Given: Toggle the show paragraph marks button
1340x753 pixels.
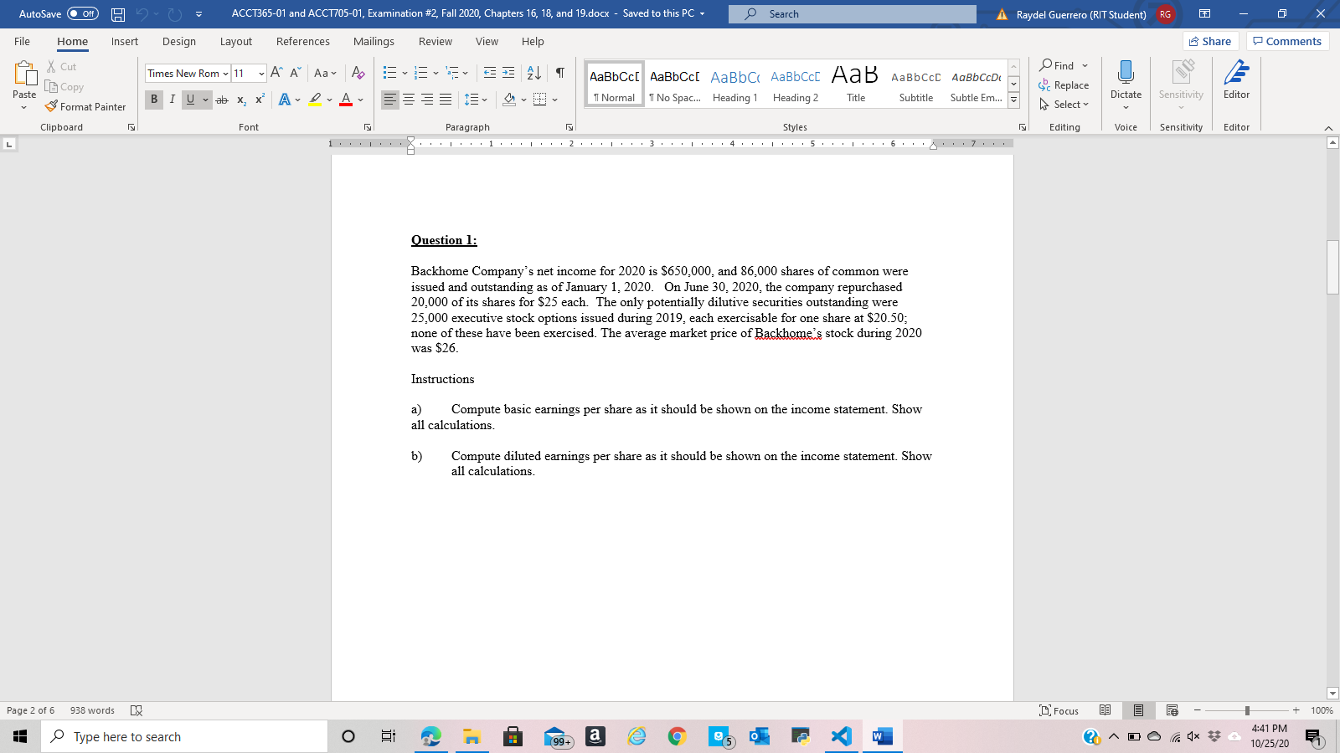Looking at the screenshot, I should point(559,73).
